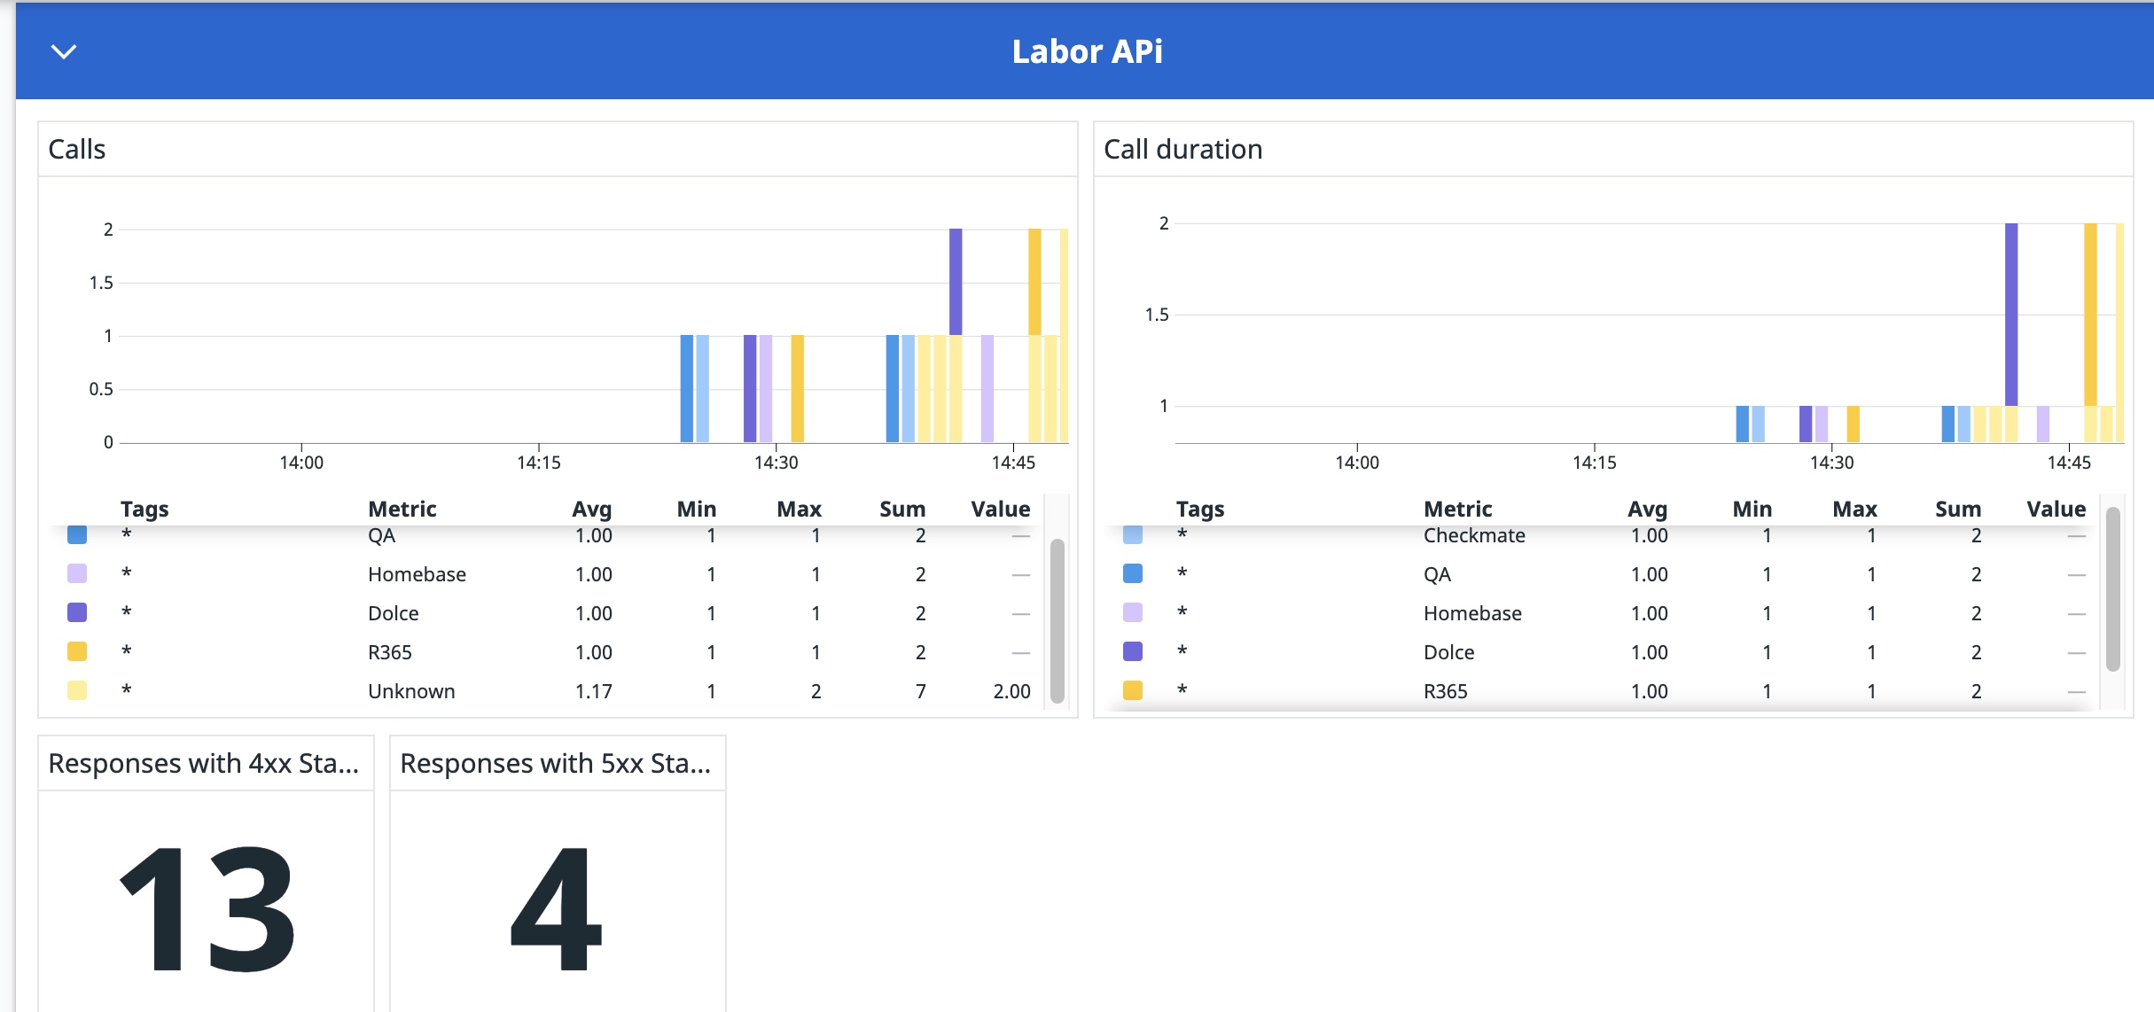
Task: Open the Call duration widget title
Action: pos(1182,149)
